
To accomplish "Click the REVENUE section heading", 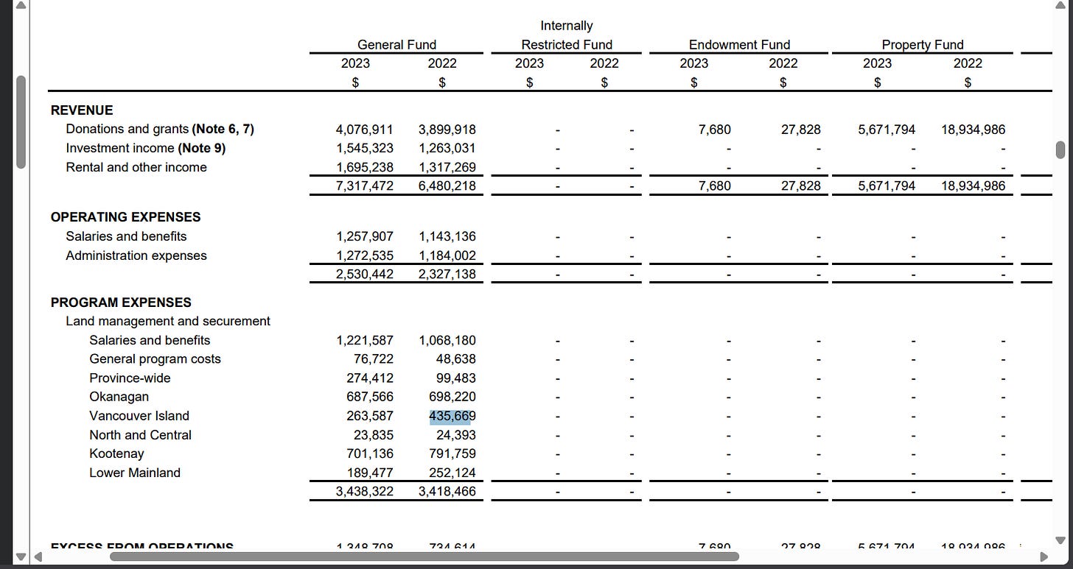I will 82,110.
